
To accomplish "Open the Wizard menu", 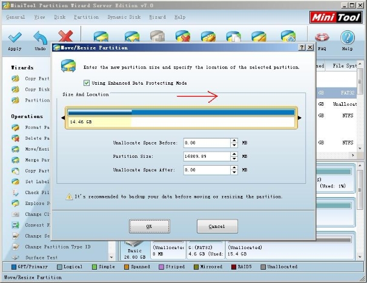I will coord(157,17).
